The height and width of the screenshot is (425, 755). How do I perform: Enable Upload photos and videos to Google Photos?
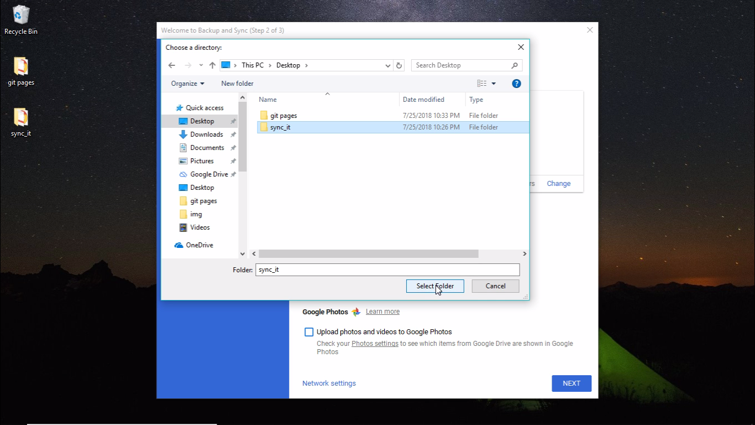tap(309, 332)
